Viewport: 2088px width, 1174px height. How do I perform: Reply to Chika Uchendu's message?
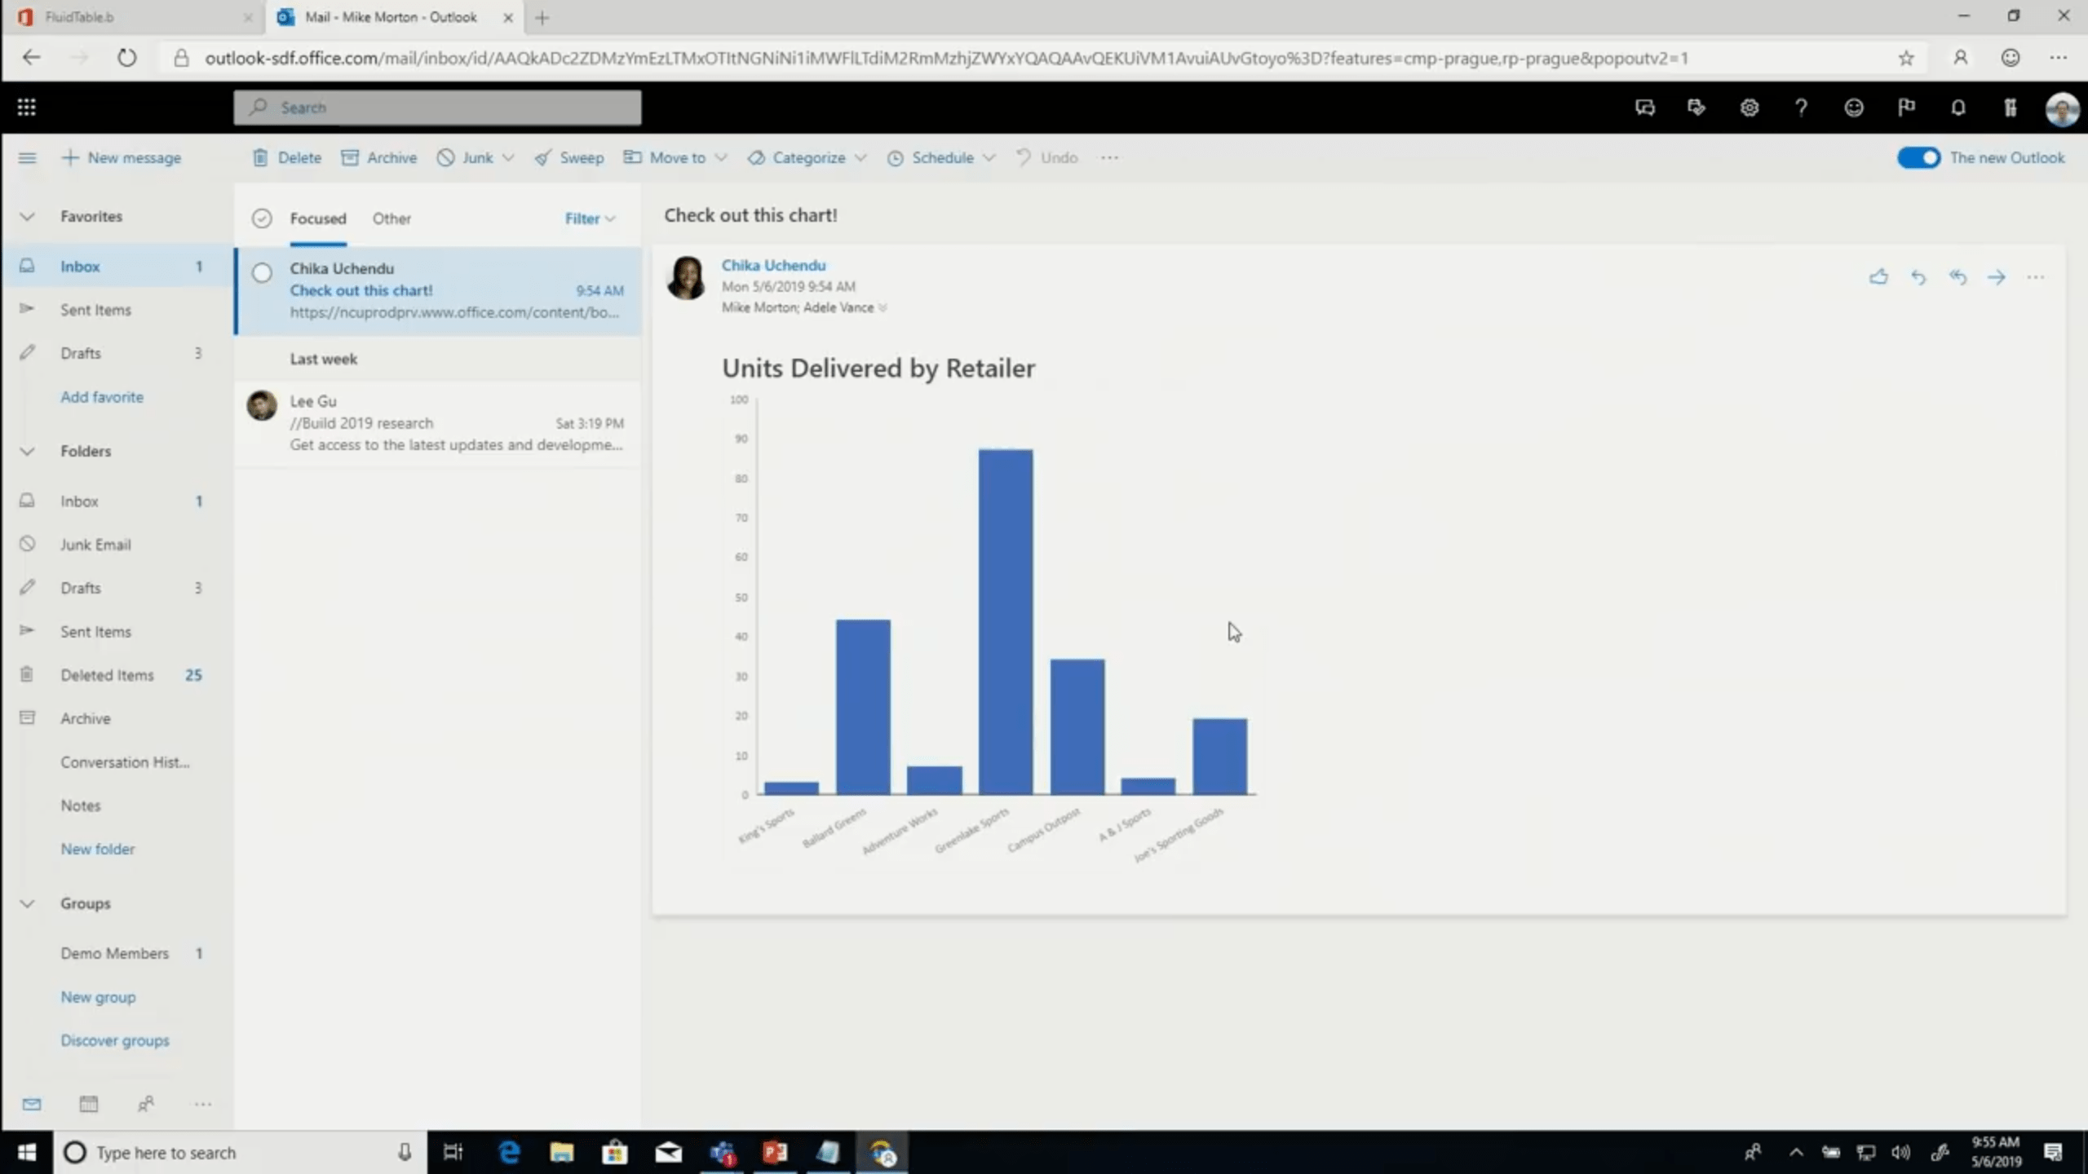(x=1918, y=277)
